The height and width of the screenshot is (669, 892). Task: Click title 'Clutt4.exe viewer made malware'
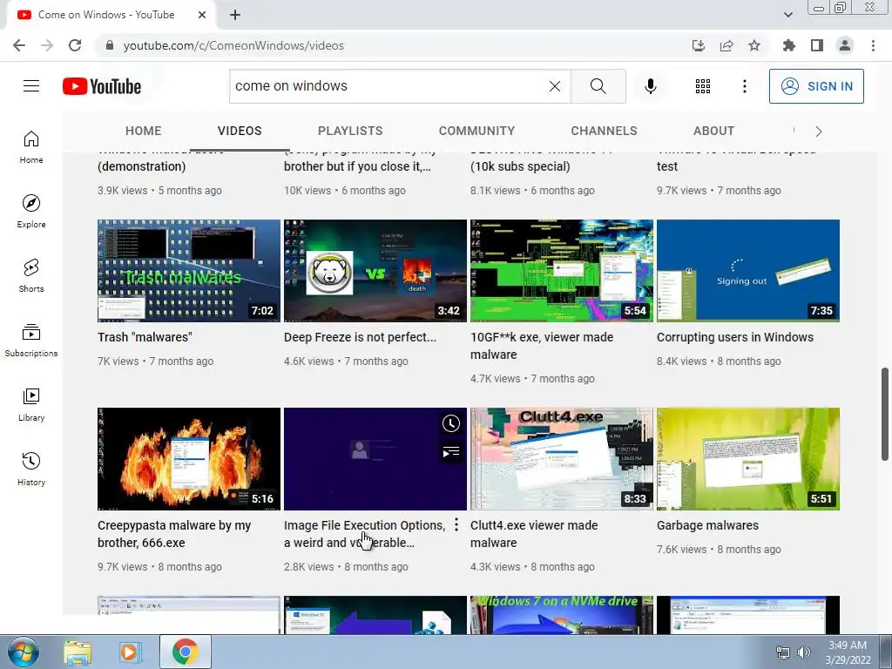coord(534,534)
